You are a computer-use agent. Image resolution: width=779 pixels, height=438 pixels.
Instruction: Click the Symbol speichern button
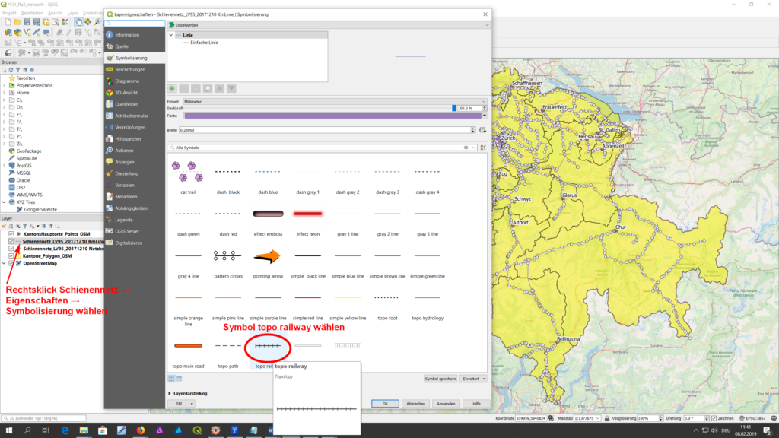pyautogui.click(x=441, y=378)
